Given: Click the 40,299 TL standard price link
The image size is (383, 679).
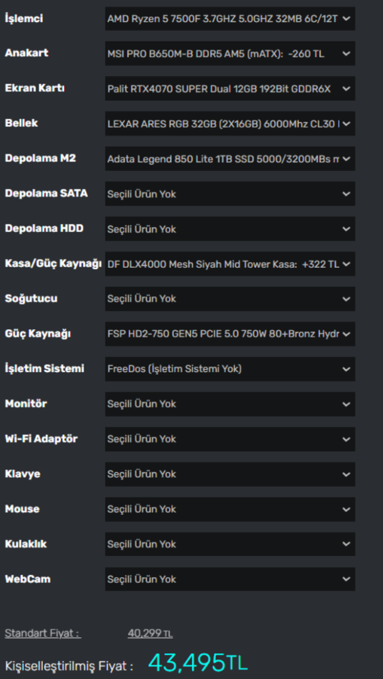Looking at the screenshot, I should 151,634.
